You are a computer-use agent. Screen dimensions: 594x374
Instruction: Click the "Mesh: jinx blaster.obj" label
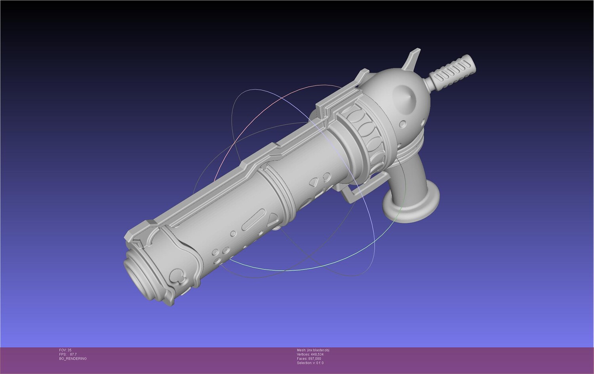point(313,350)
